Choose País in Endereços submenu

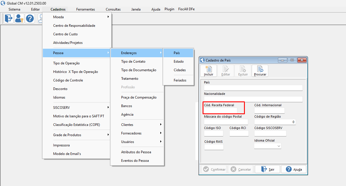tap(178, 53)
